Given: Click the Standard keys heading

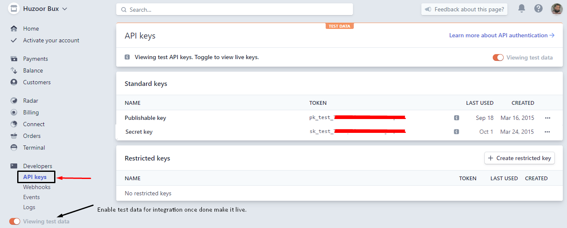Looking at the screenshot, I should (x=146, y=83).
